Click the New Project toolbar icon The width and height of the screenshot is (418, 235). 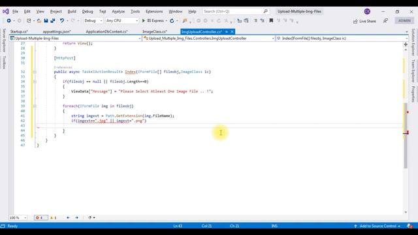pyautogui.click(x=29, y=20)
